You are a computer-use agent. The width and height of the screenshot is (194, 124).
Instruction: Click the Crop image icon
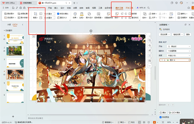point(35,14)
